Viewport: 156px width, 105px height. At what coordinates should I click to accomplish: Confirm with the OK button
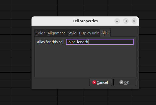124,82
